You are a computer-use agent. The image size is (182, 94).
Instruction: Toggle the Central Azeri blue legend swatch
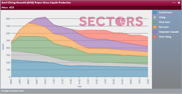pyautogui.click(x=155, y=12)
